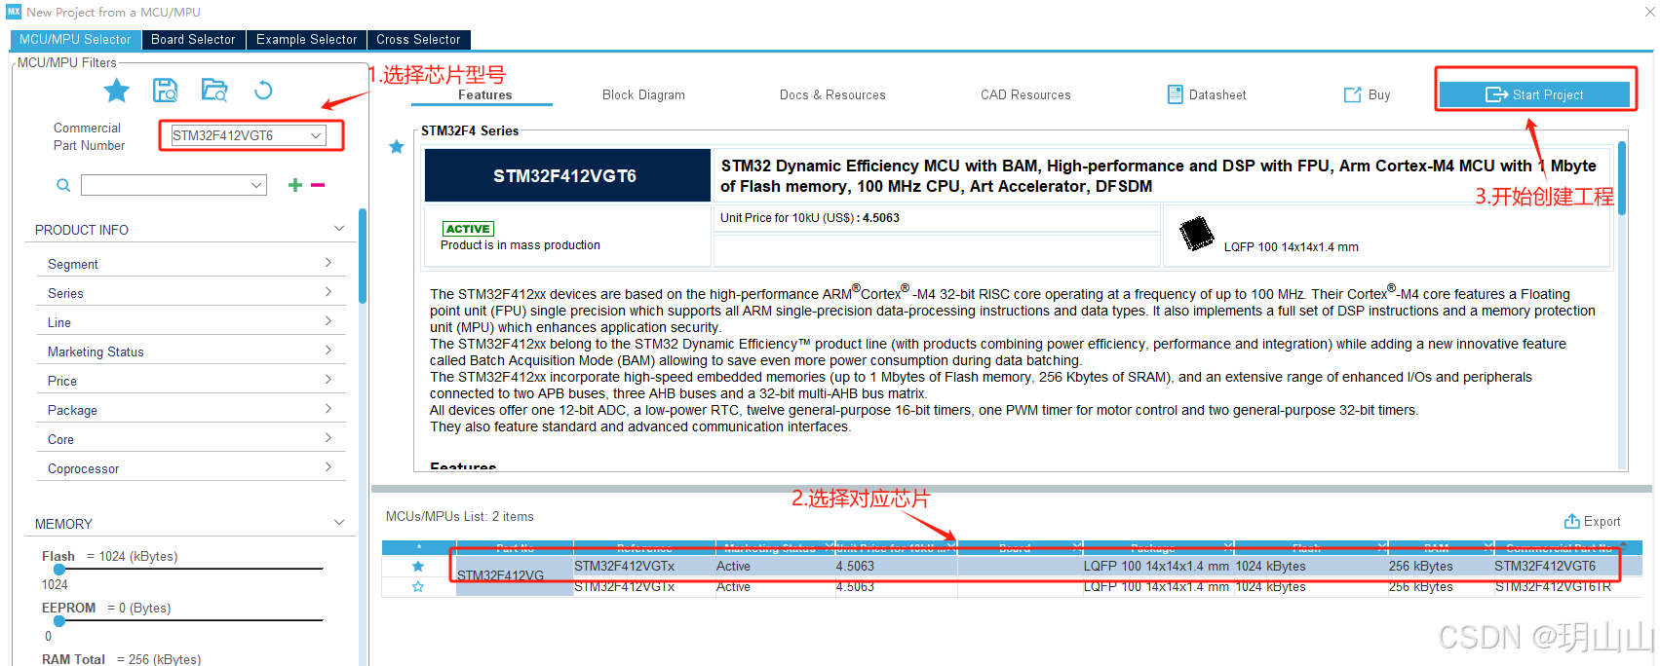Expand the Segment filter
The width and height of the screenshot is (1660, 666).
[x=190, y=264]
